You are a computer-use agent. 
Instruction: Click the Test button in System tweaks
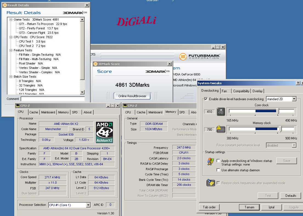(268, 195)
